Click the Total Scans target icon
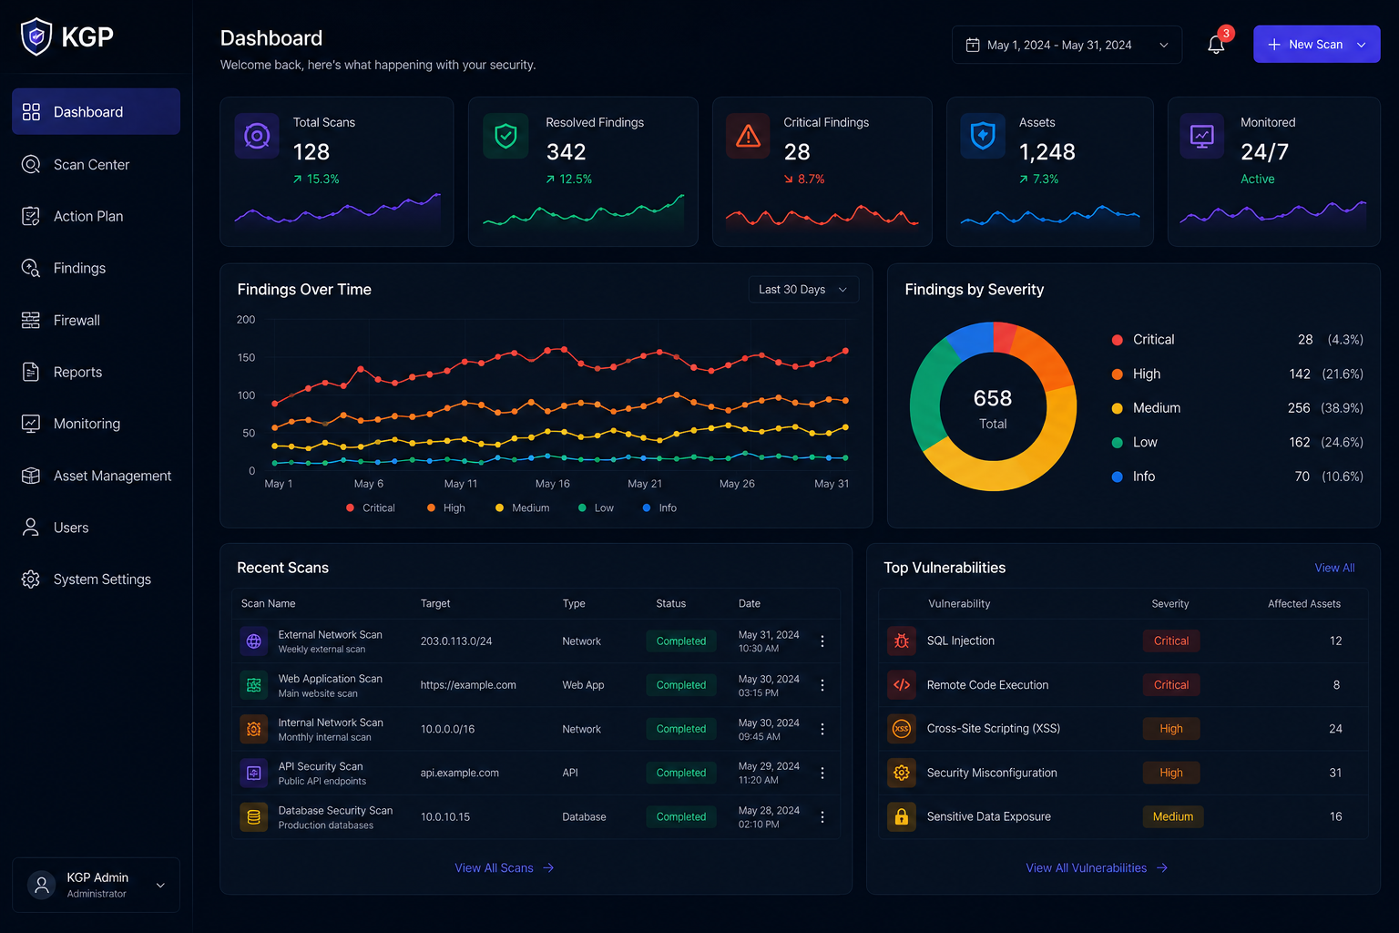 point(257,137)
